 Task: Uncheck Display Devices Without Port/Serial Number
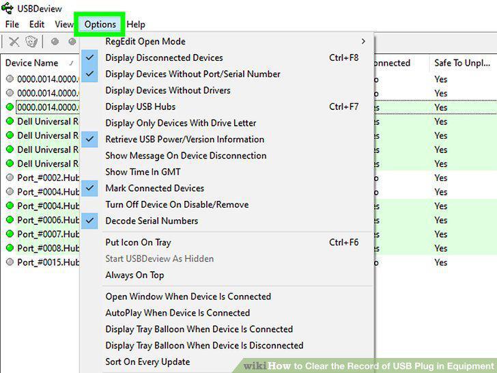pyautogui.click(x=227, y=74)
